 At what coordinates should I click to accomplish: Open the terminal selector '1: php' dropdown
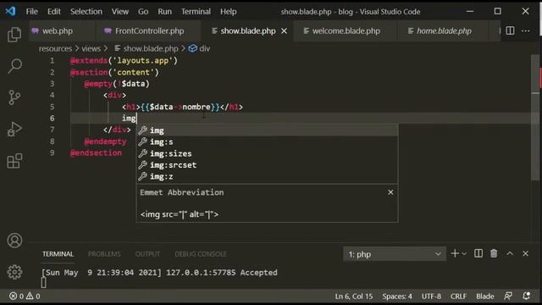[x=395, y=254]
